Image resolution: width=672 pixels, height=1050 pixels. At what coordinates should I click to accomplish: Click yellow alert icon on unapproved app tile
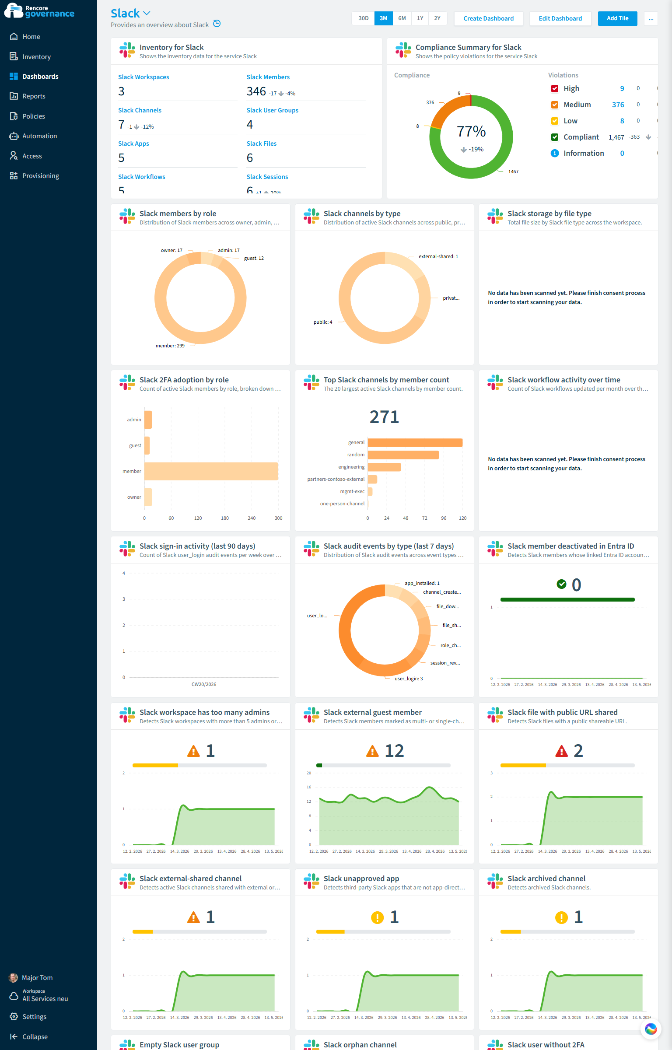[x=377, y=917]
